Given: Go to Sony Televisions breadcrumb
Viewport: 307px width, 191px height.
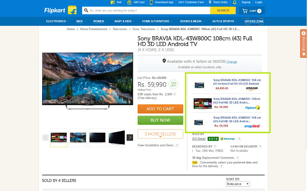Looking at the screenshot, I should click(x=144, y=29).
